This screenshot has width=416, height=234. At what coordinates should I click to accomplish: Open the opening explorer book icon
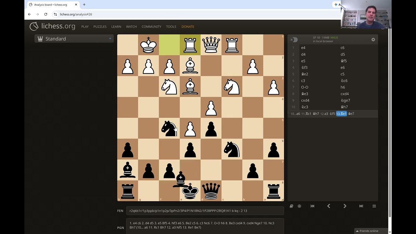[292, 206]
